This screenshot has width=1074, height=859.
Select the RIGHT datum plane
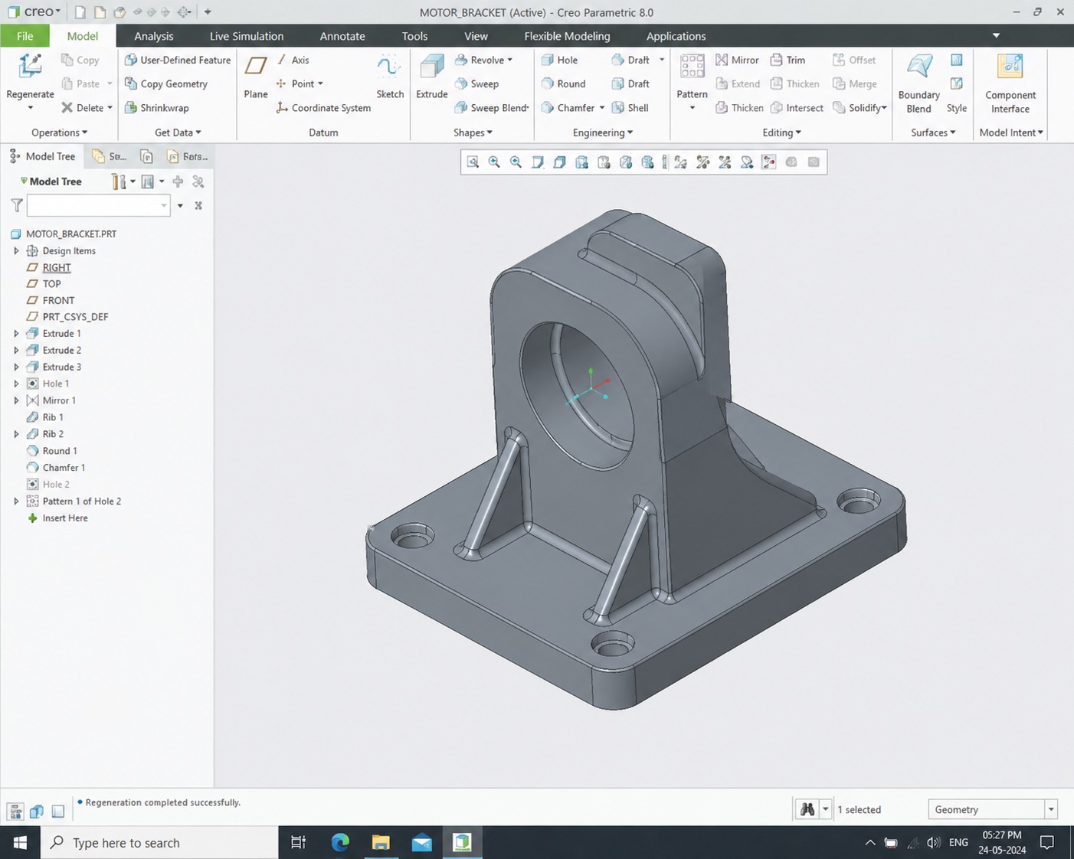coord(57,267)
